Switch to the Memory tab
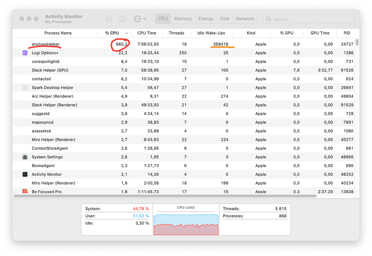This screenshot has height=256, width=372. (183, 19)
